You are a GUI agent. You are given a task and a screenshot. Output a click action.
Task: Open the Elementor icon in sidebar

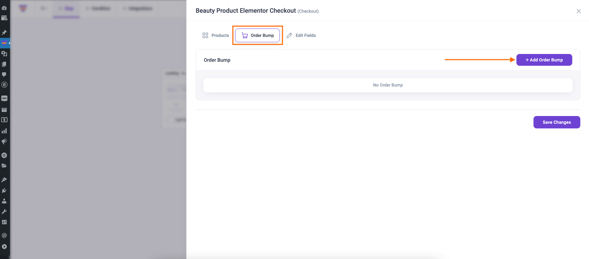coord(4,155)
